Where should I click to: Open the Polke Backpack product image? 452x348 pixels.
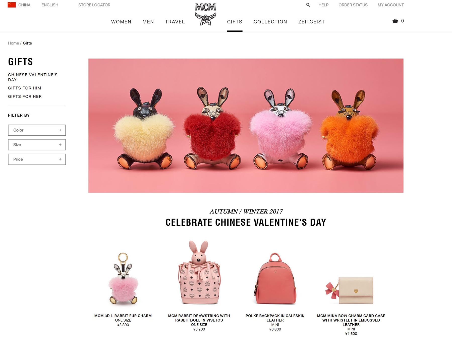[x=275, y=279]
